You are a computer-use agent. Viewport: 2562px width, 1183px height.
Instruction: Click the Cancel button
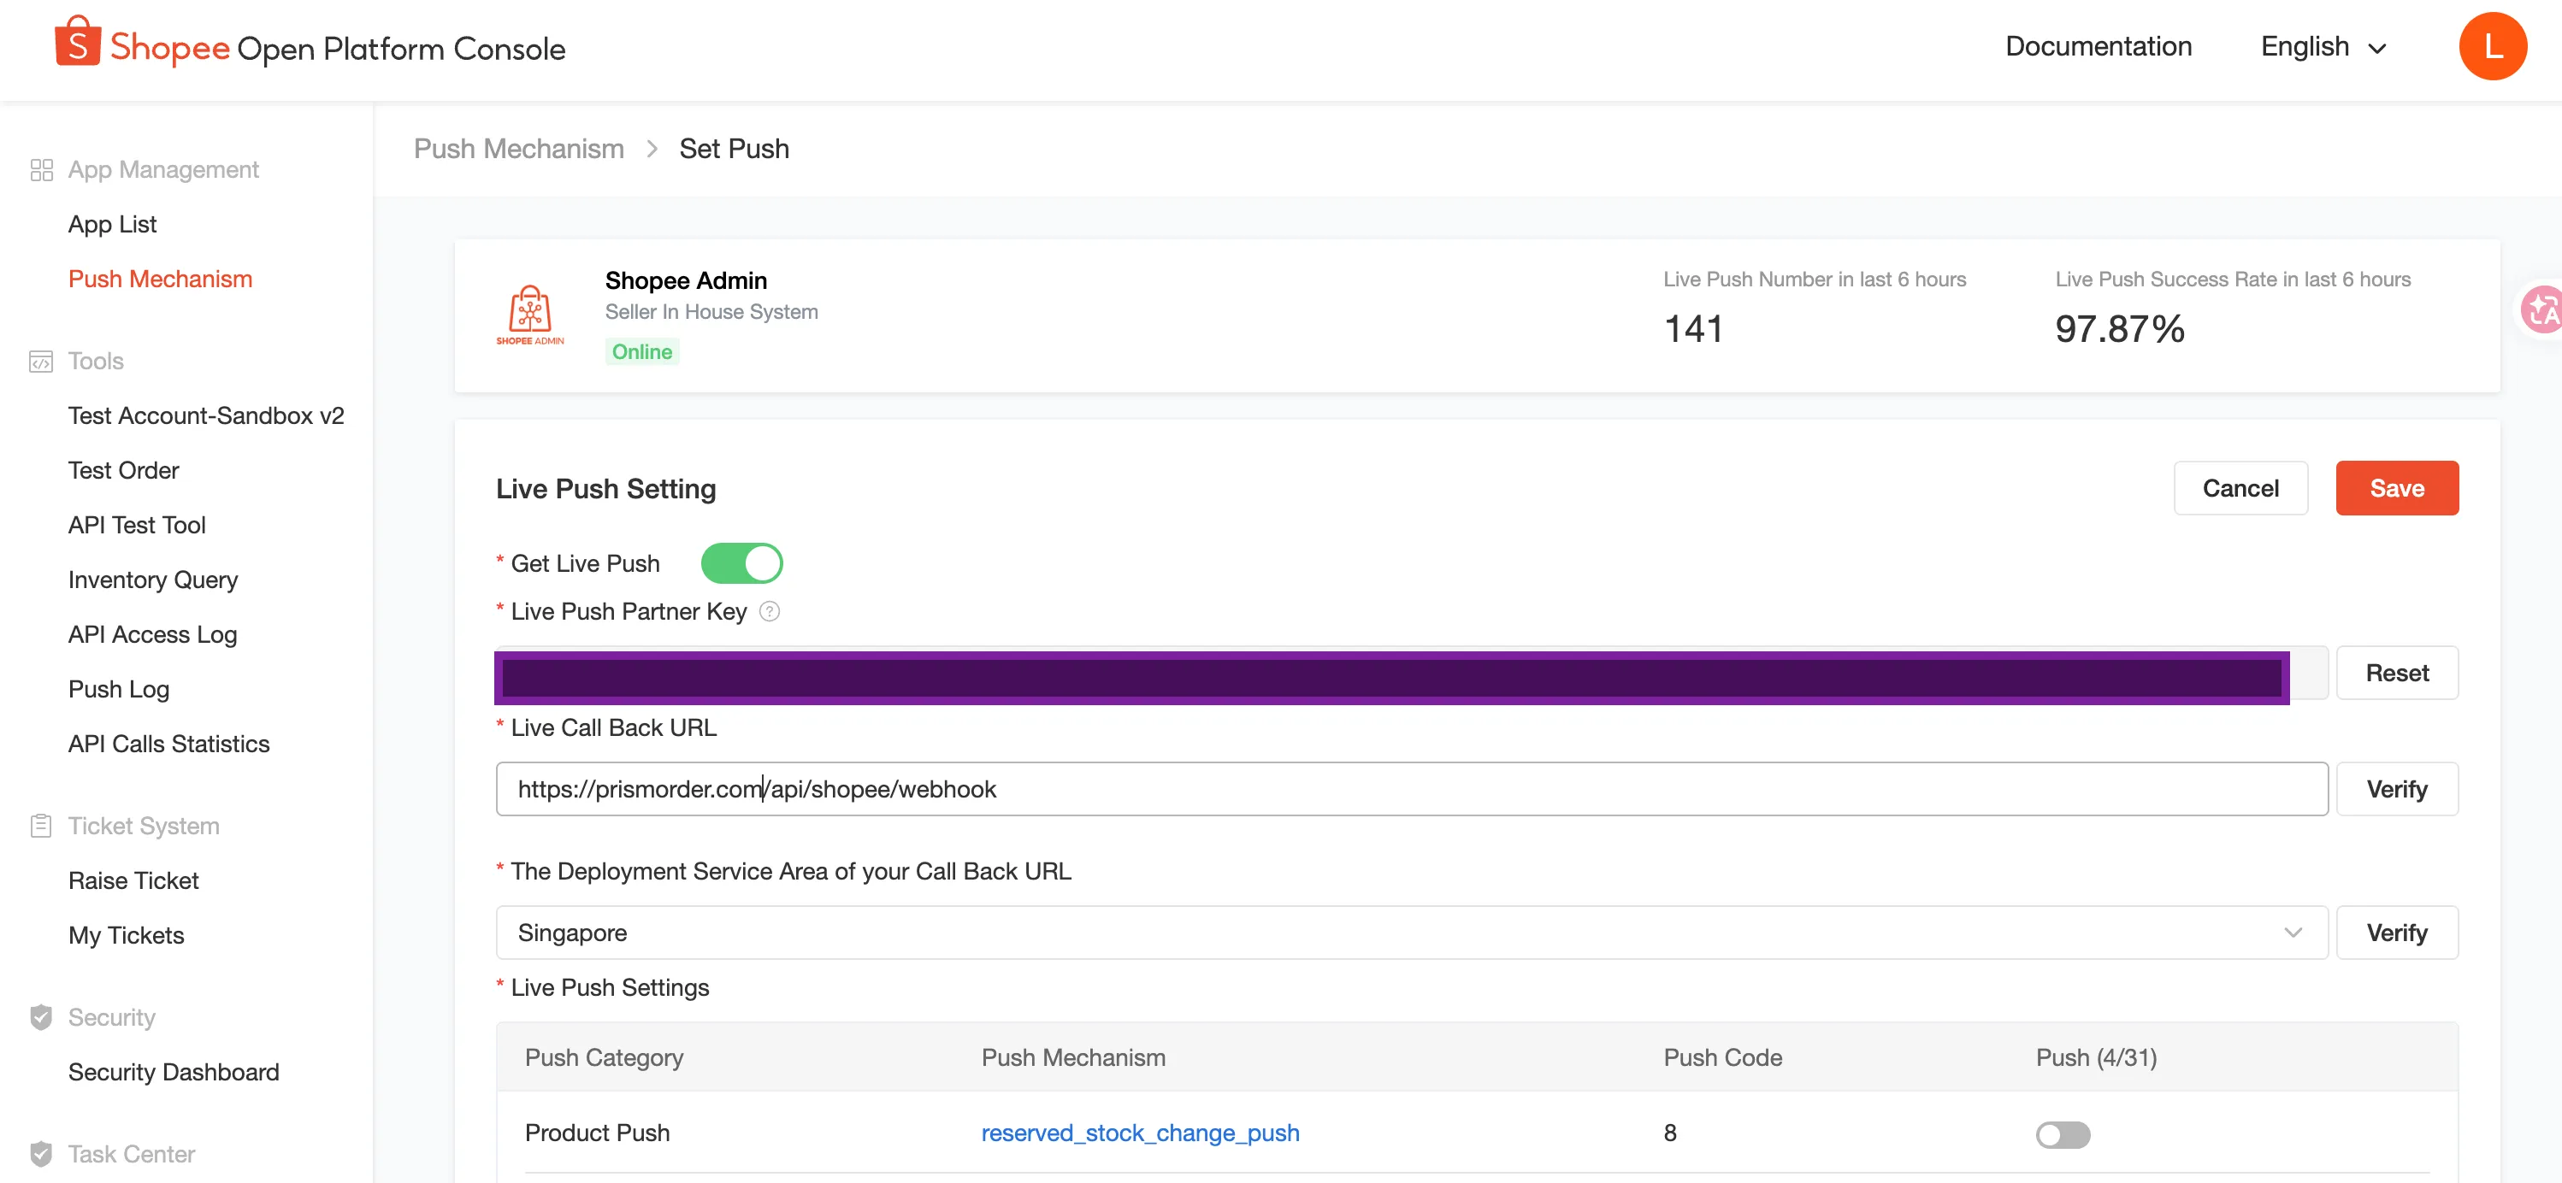tap(2240, 488)
